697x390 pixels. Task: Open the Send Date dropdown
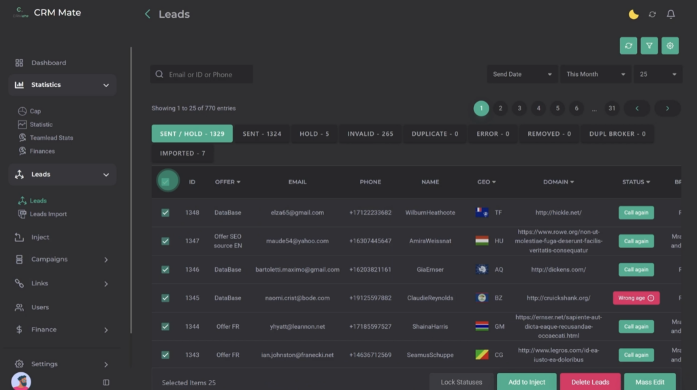point(522,75)
